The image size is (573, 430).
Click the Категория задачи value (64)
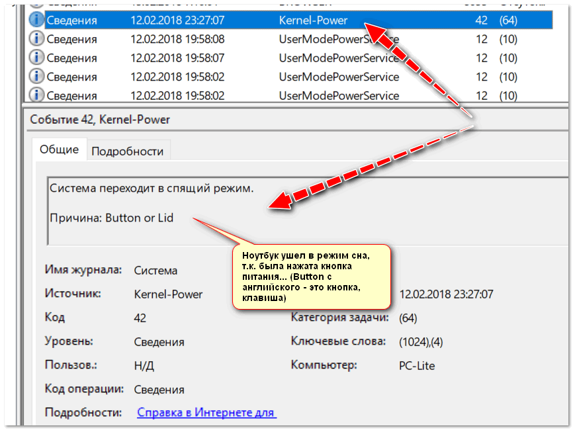point(408,318)
